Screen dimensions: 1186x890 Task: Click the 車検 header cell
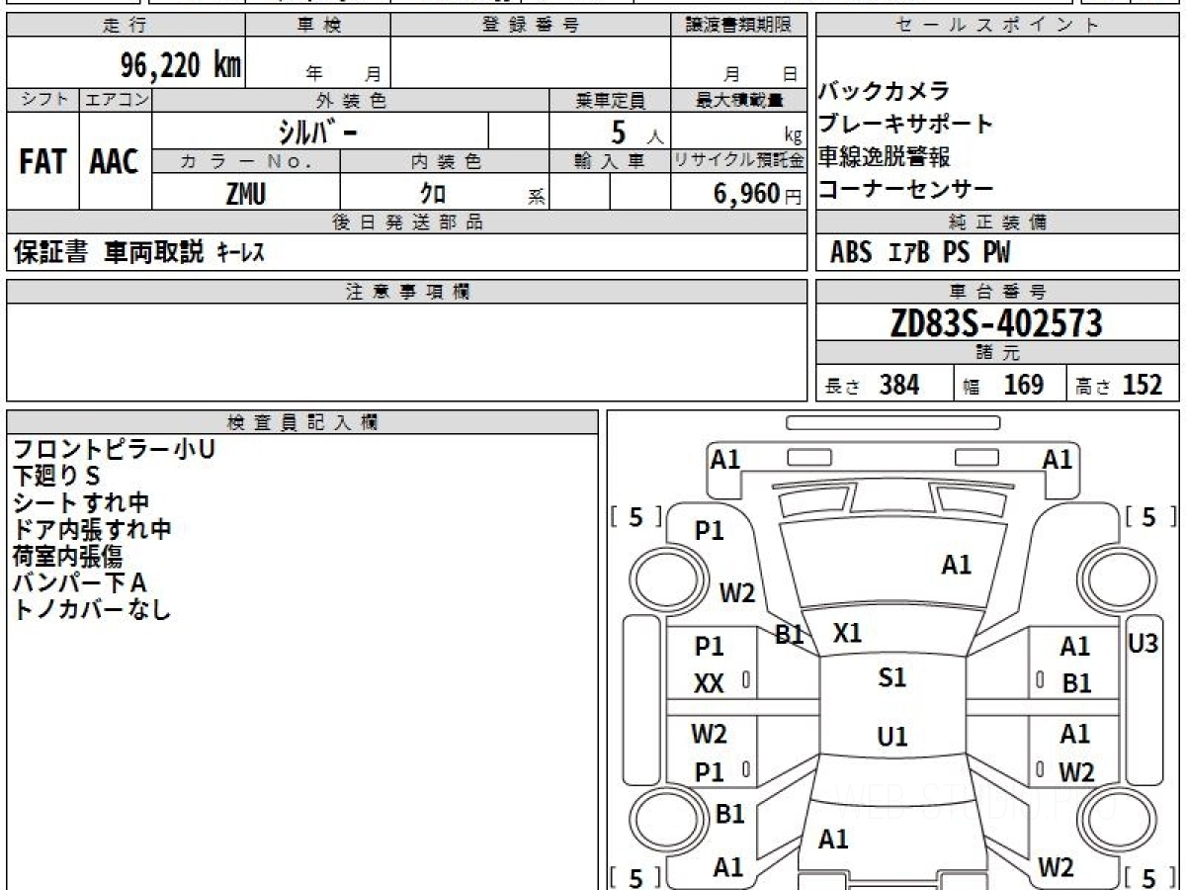pyautogui.click(x=317, y=26)
